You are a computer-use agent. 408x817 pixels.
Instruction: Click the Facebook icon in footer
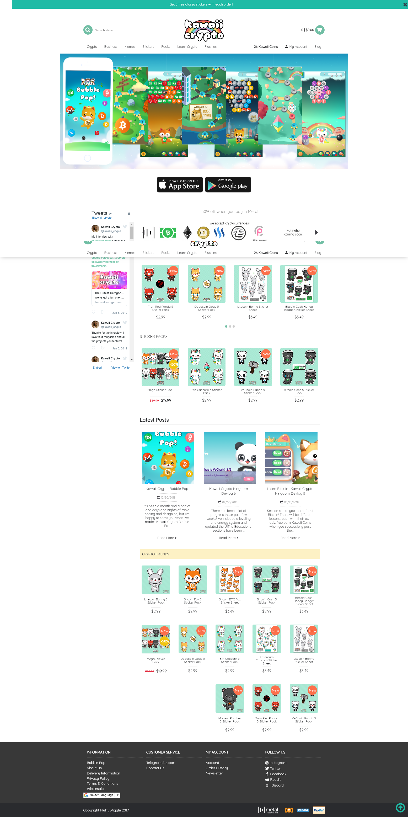click(x=267, y=774)
